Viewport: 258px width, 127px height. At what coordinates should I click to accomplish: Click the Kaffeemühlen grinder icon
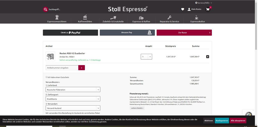click(85, 17)
